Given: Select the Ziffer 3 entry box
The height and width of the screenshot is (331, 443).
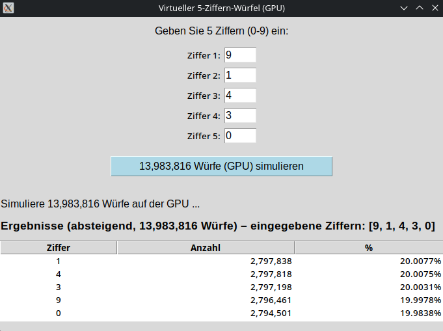Looking at the screenshot, I should click(x=240, y=96).
